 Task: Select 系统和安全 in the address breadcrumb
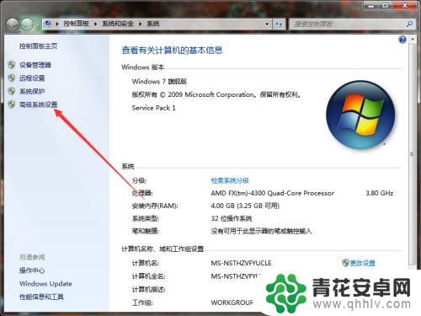click(118, 24)
